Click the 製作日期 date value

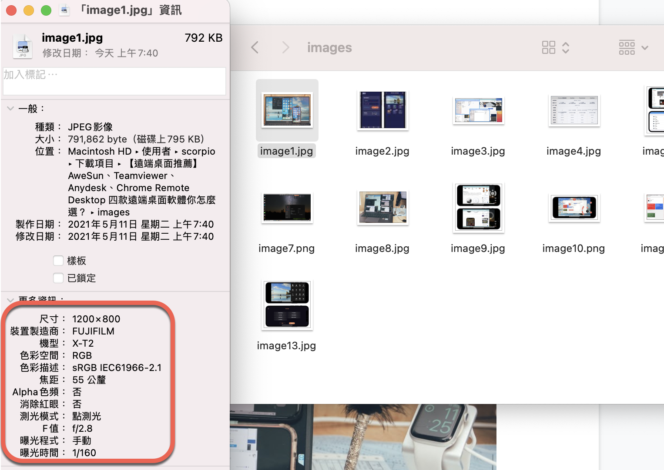pos(141,224)
